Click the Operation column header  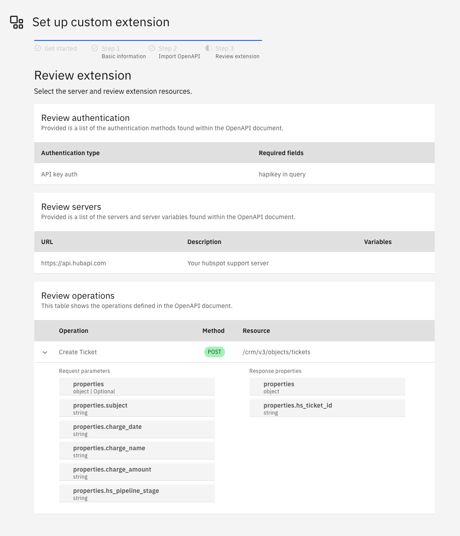(x=73, y=331)
